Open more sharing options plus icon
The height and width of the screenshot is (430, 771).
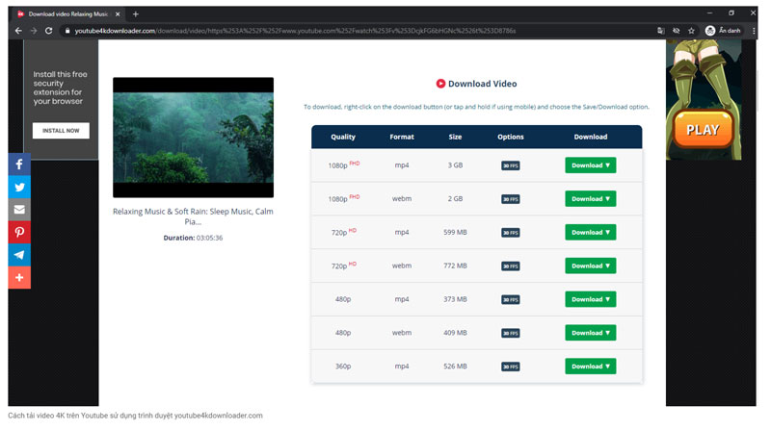click(x=19, y=277)
